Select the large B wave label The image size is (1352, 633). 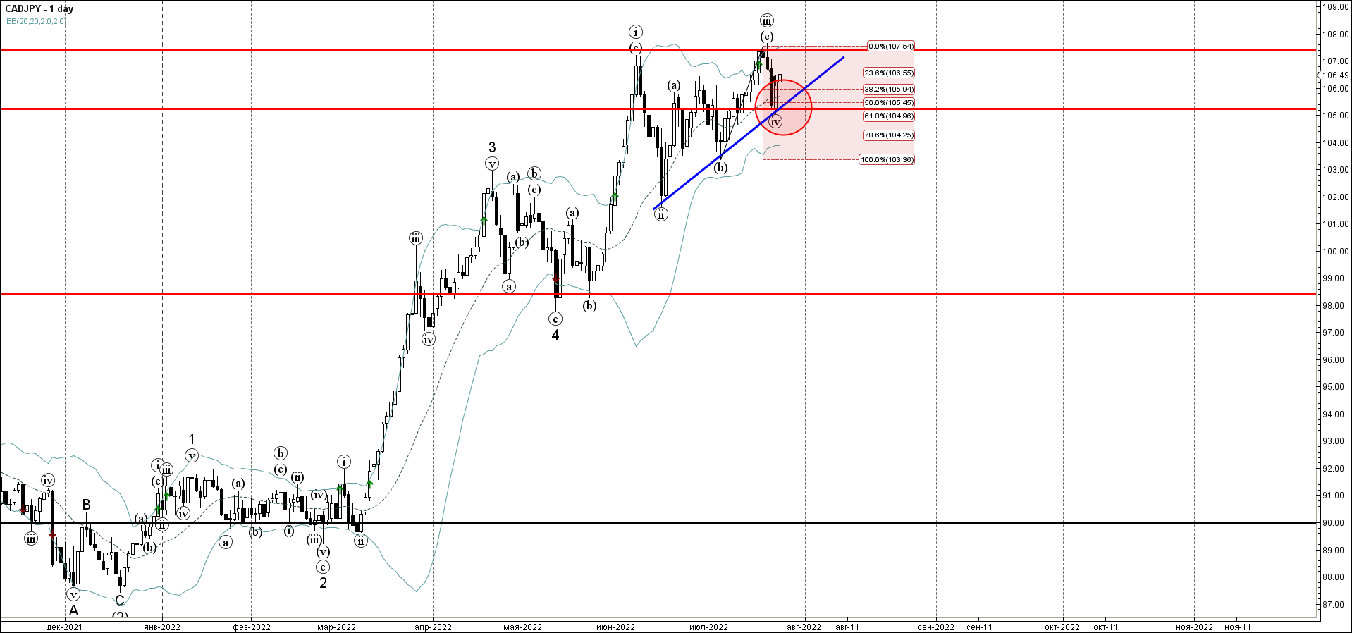pyautogui.click(x=87, y=505)
